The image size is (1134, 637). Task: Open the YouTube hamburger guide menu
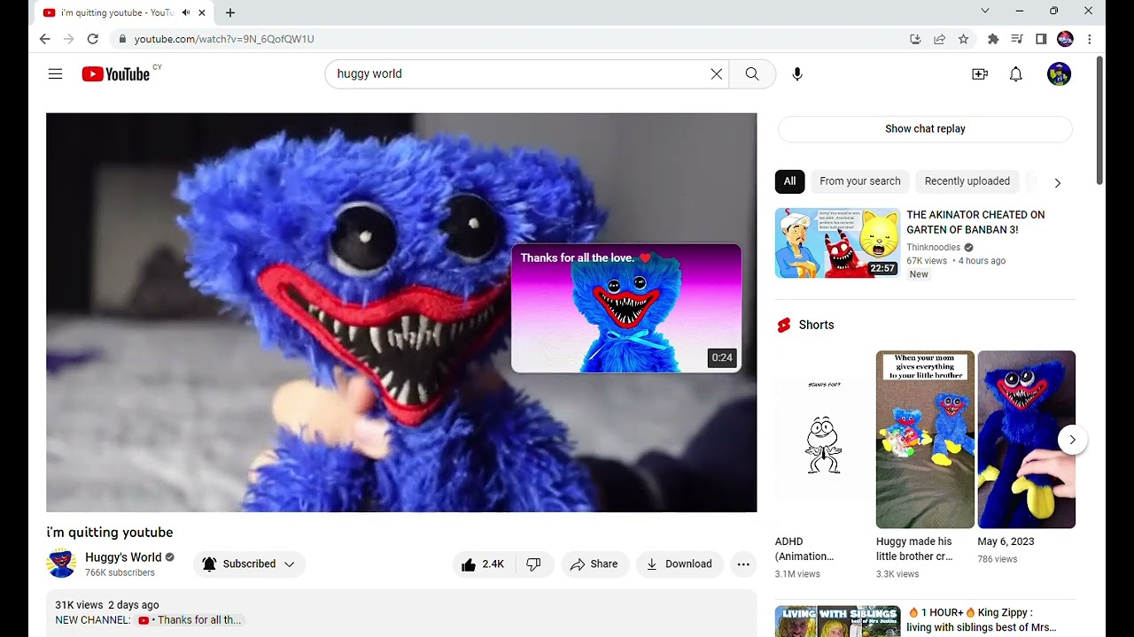[x=55, y=74]
